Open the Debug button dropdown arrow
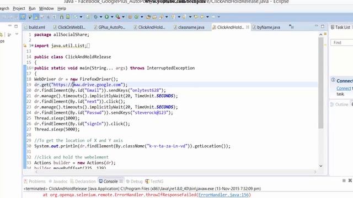 [101, 16]
